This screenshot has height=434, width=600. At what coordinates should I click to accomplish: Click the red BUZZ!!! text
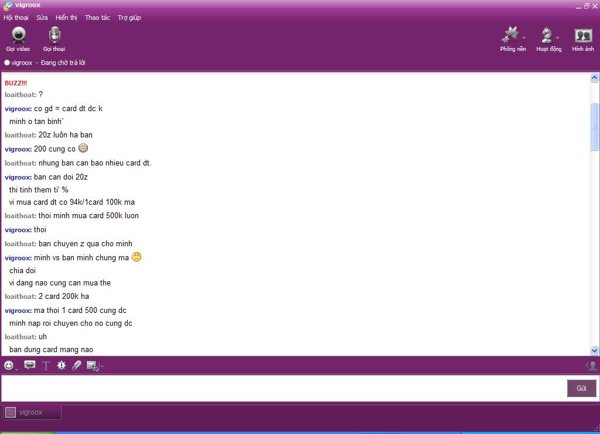pyautogui.click(x=16, y=83)
